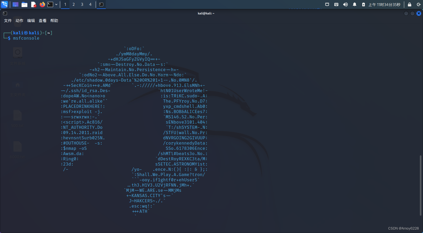The image size is (423, 233).
Task: Open the file manager launcher
Action: (x=24, y=4)
